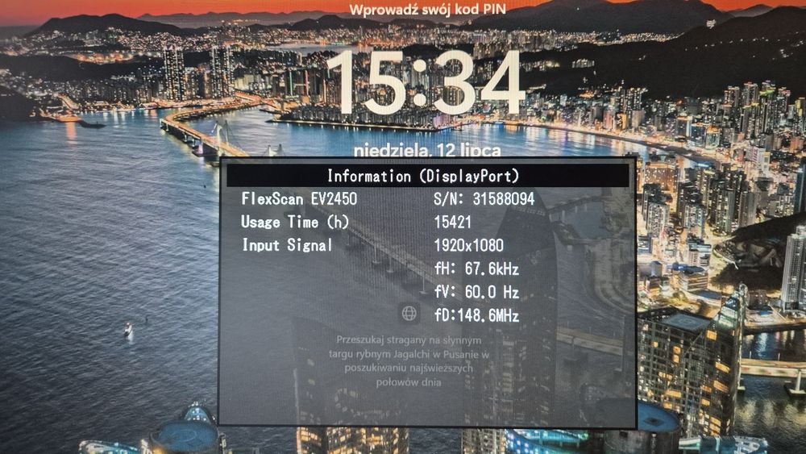This screenshot has height=454, width=806.
Task: Click the fD:148.6MHz value
Action: point(476,315)
